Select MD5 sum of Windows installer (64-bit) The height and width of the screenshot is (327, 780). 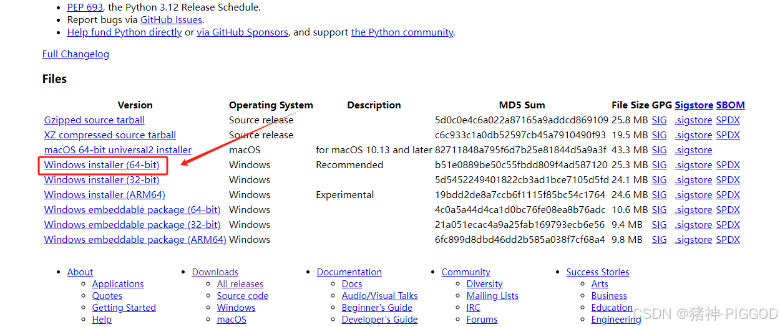tap(521, 165)
